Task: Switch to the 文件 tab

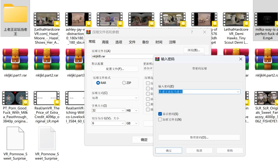Action: pyautogui.click(x=132, y=42)
